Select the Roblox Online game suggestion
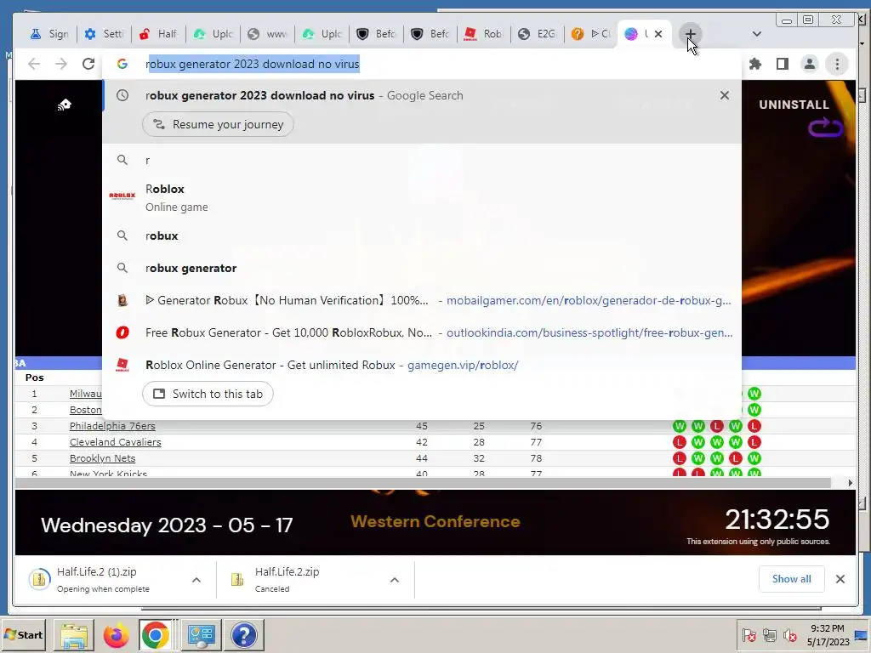Image resolution: width=871 pixels, height=653 pixels. point(422,197)
